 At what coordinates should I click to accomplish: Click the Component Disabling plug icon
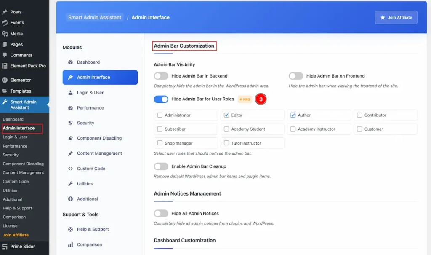[70, 138]
